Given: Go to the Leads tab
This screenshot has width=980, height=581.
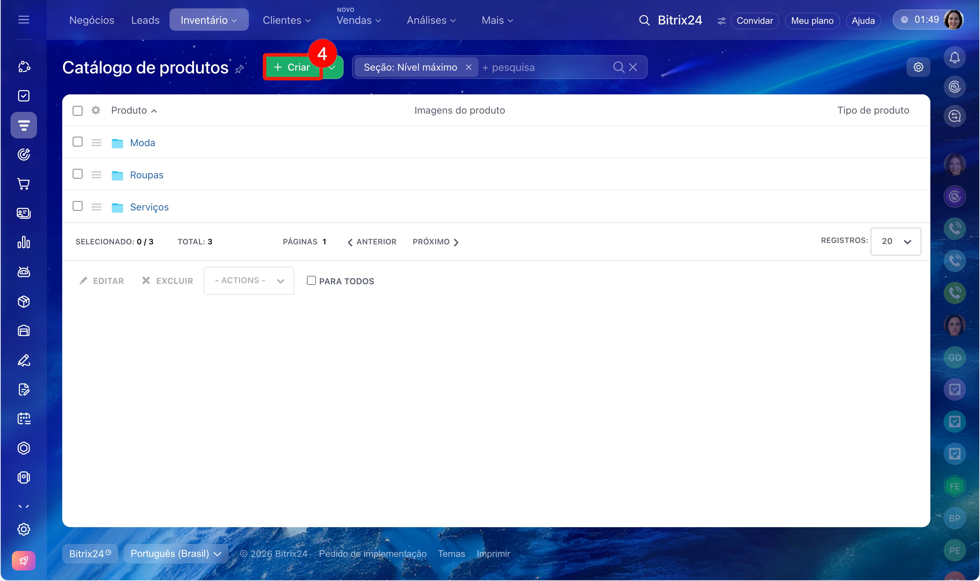Looking at the screenshot, I should (145, 20).
